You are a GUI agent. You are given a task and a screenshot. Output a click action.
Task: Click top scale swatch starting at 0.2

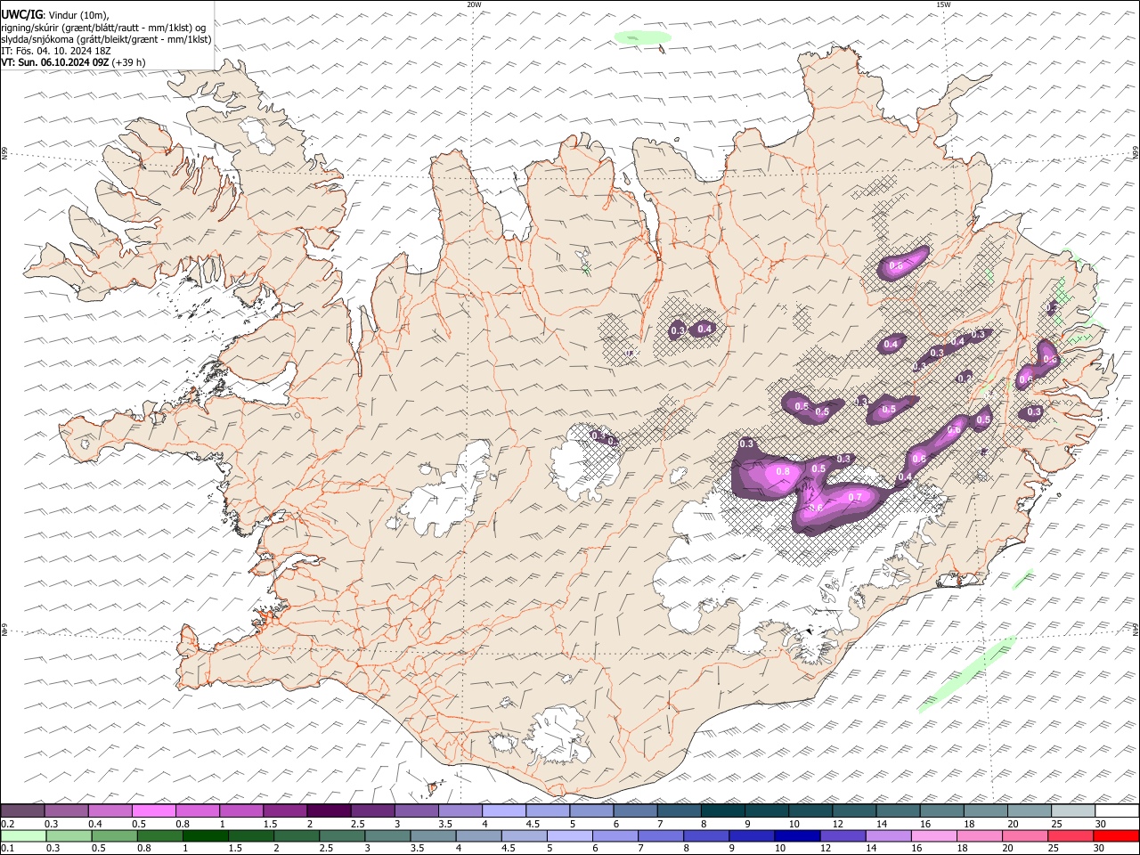[x=22, y=811]
